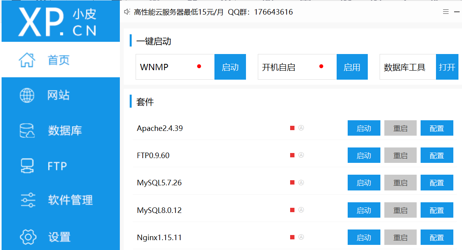Image resolution: width=462 pixels, height=250 pixels.
Task: Click the Apache2.4.39 label
Action: click(160, 128)
